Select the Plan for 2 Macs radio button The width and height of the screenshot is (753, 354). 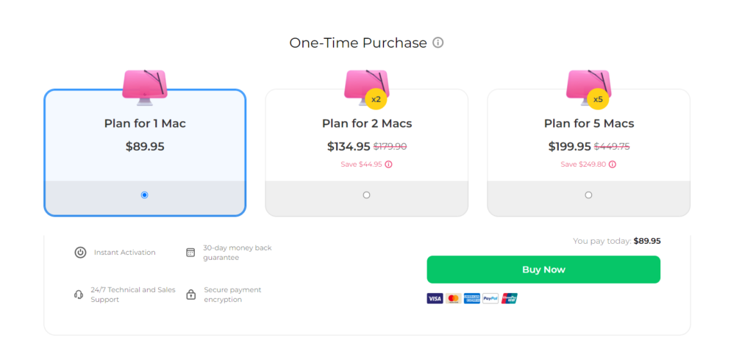[x=366, y=195]
